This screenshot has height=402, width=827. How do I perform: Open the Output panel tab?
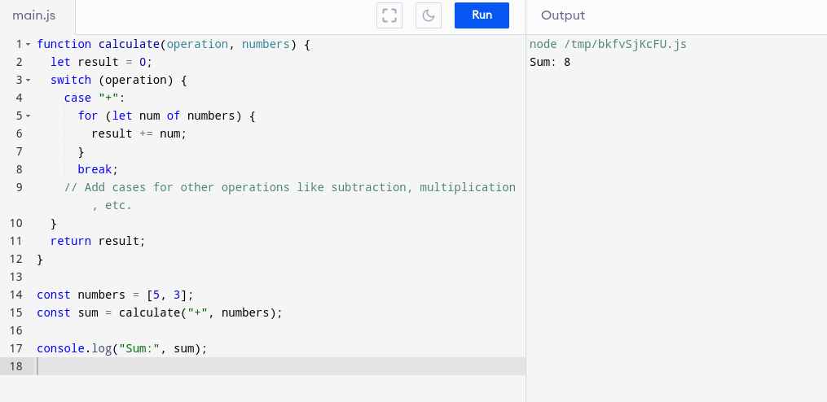click(563, 15)
